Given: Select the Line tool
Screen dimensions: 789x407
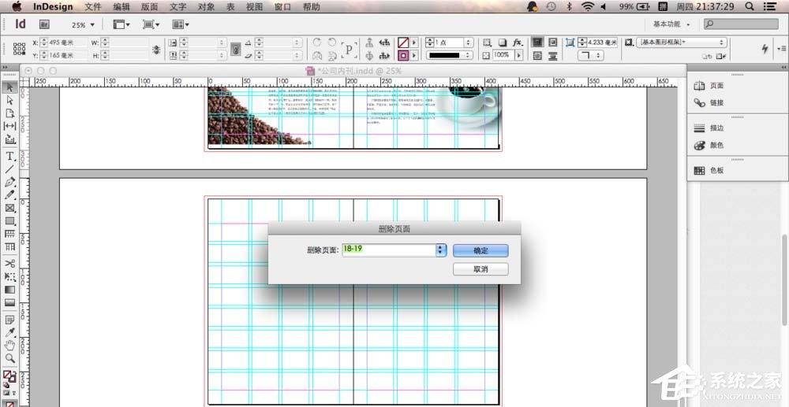Looking at the screenshot, I should click(10, 169).
